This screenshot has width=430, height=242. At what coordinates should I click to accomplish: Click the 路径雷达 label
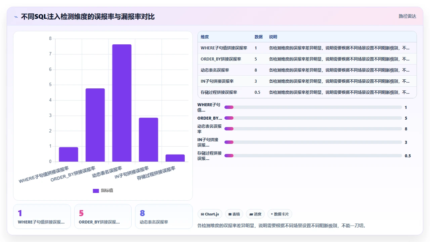(x=407, y=16)
